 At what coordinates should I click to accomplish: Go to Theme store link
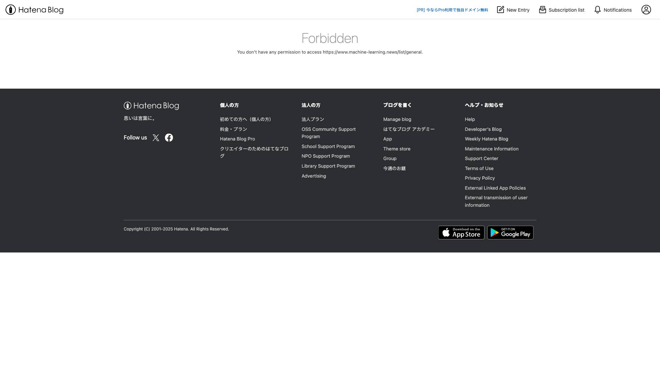397,149
